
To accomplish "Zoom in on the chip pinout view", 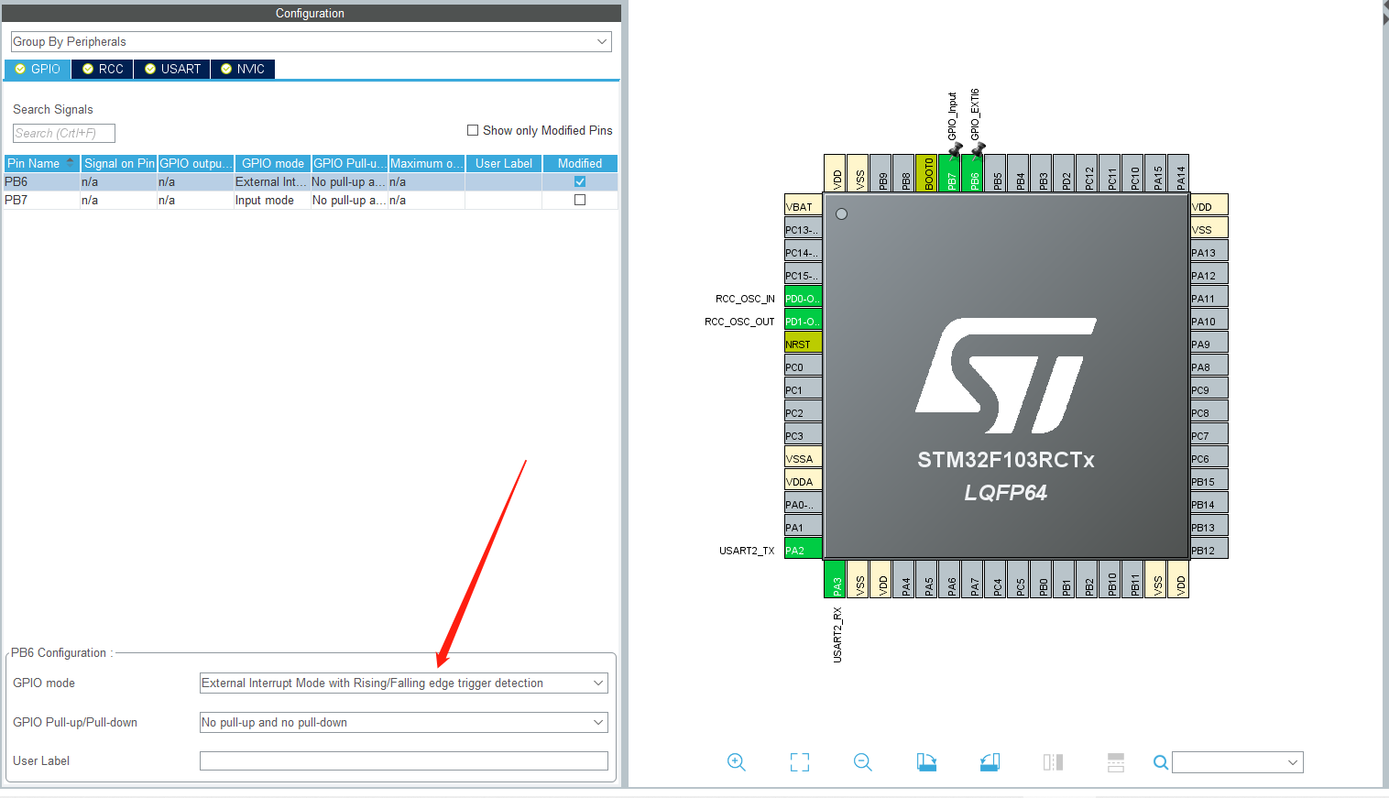I will (736, 762).
